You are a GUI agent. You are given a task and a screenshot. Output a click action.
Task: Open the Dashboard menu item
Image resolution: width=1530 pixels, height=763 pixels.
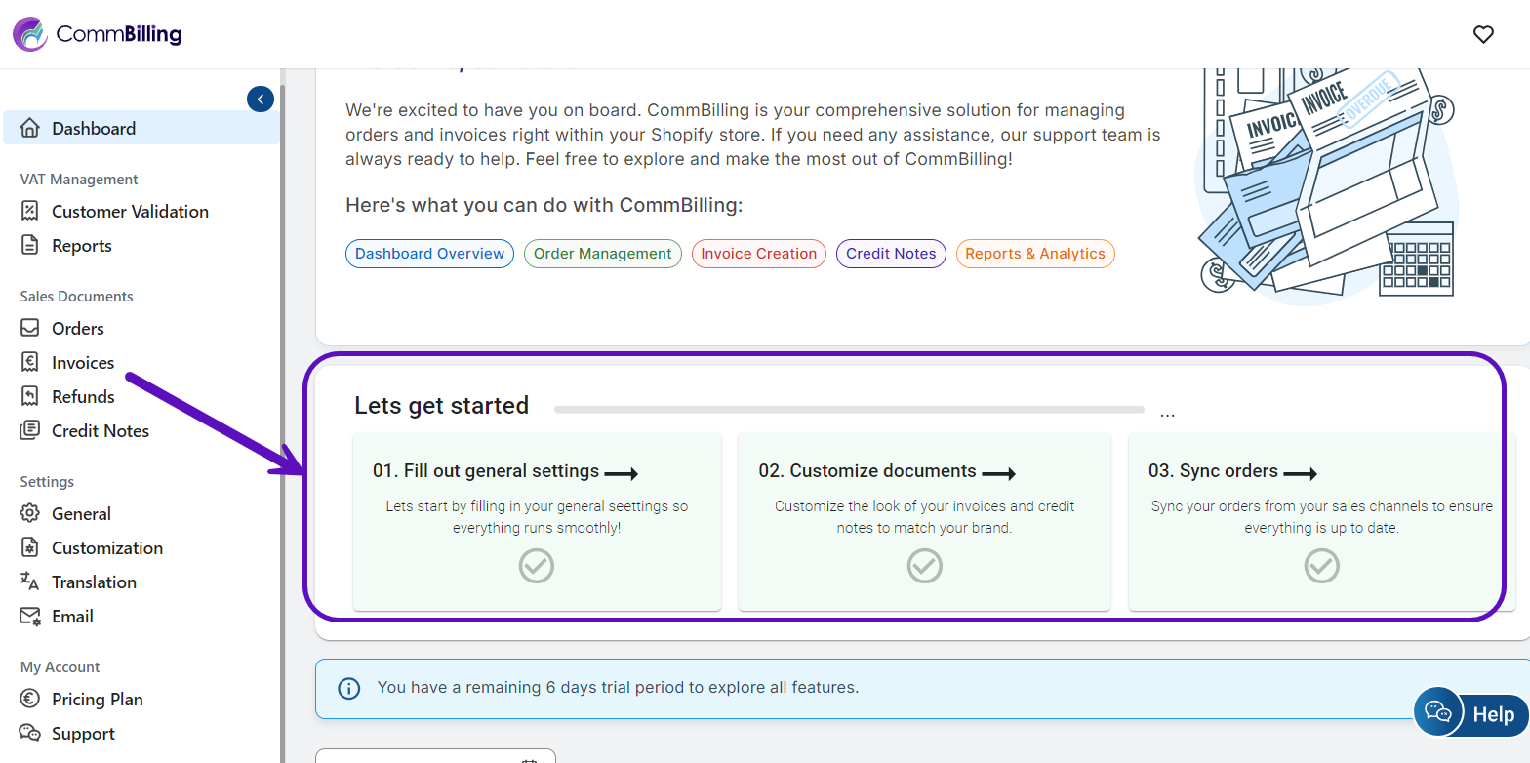pyautogui.click(x=141, y=128)
